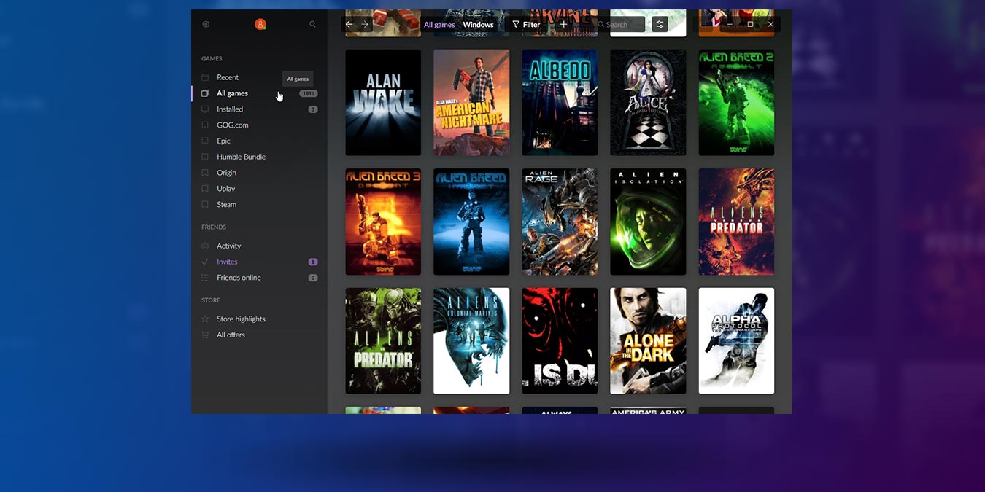This screenshot has width=985, height=492.
Task: Open GOG Galaxy settings with the gear icon
Action: tap(206, 24)
